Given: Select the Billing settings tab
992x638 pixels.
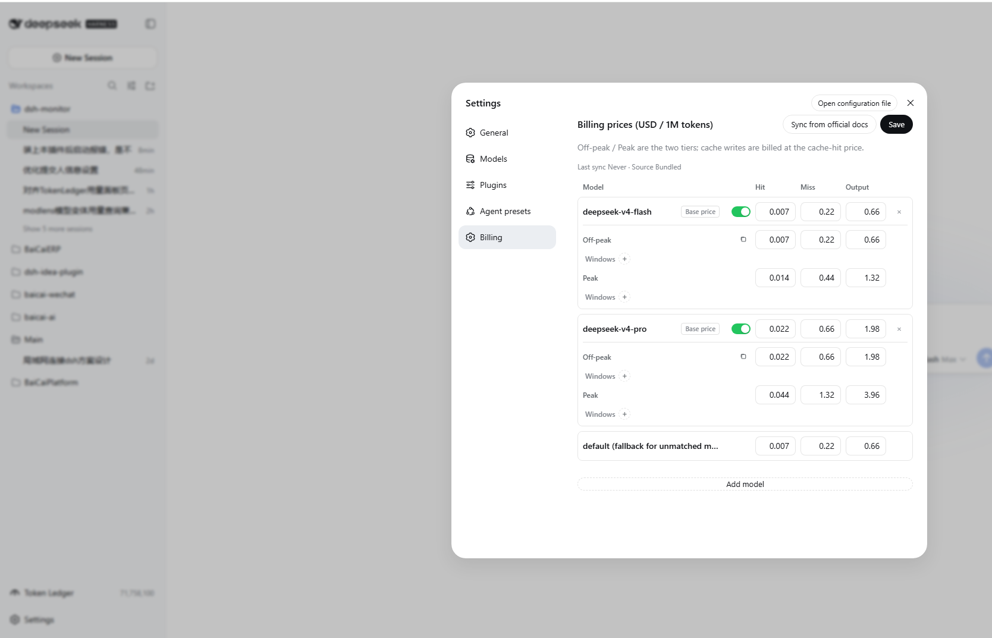Looking at the screenshot, I should (x=507, y=237).
